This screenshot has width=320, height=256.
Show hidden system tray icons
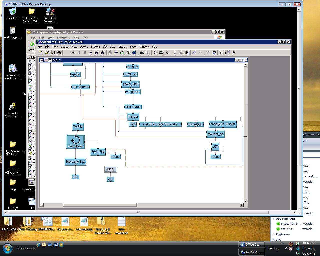coord(286,248)
